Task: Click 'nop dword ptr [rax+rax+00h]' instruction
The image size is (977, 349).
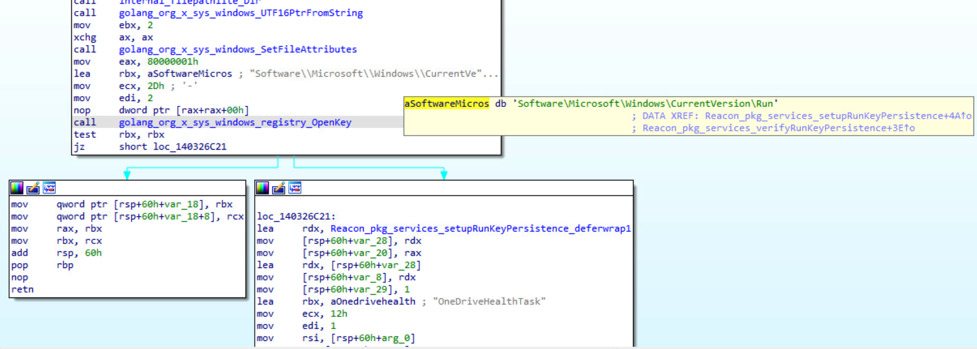Action: [161, 110]
